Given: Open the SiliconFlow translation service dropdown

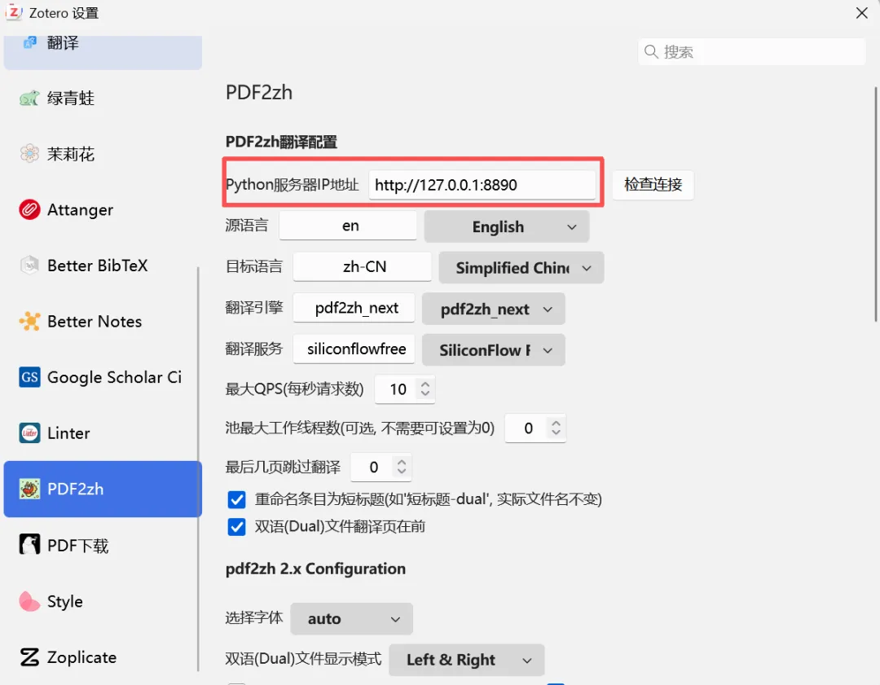Looking at the screenshot, I should click(x=493, y=350).
